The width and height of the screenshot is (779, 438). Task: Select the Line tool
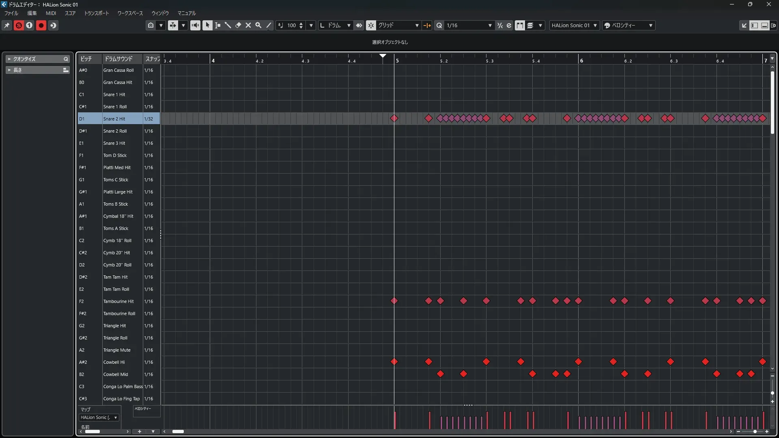[x=269, y=25]
